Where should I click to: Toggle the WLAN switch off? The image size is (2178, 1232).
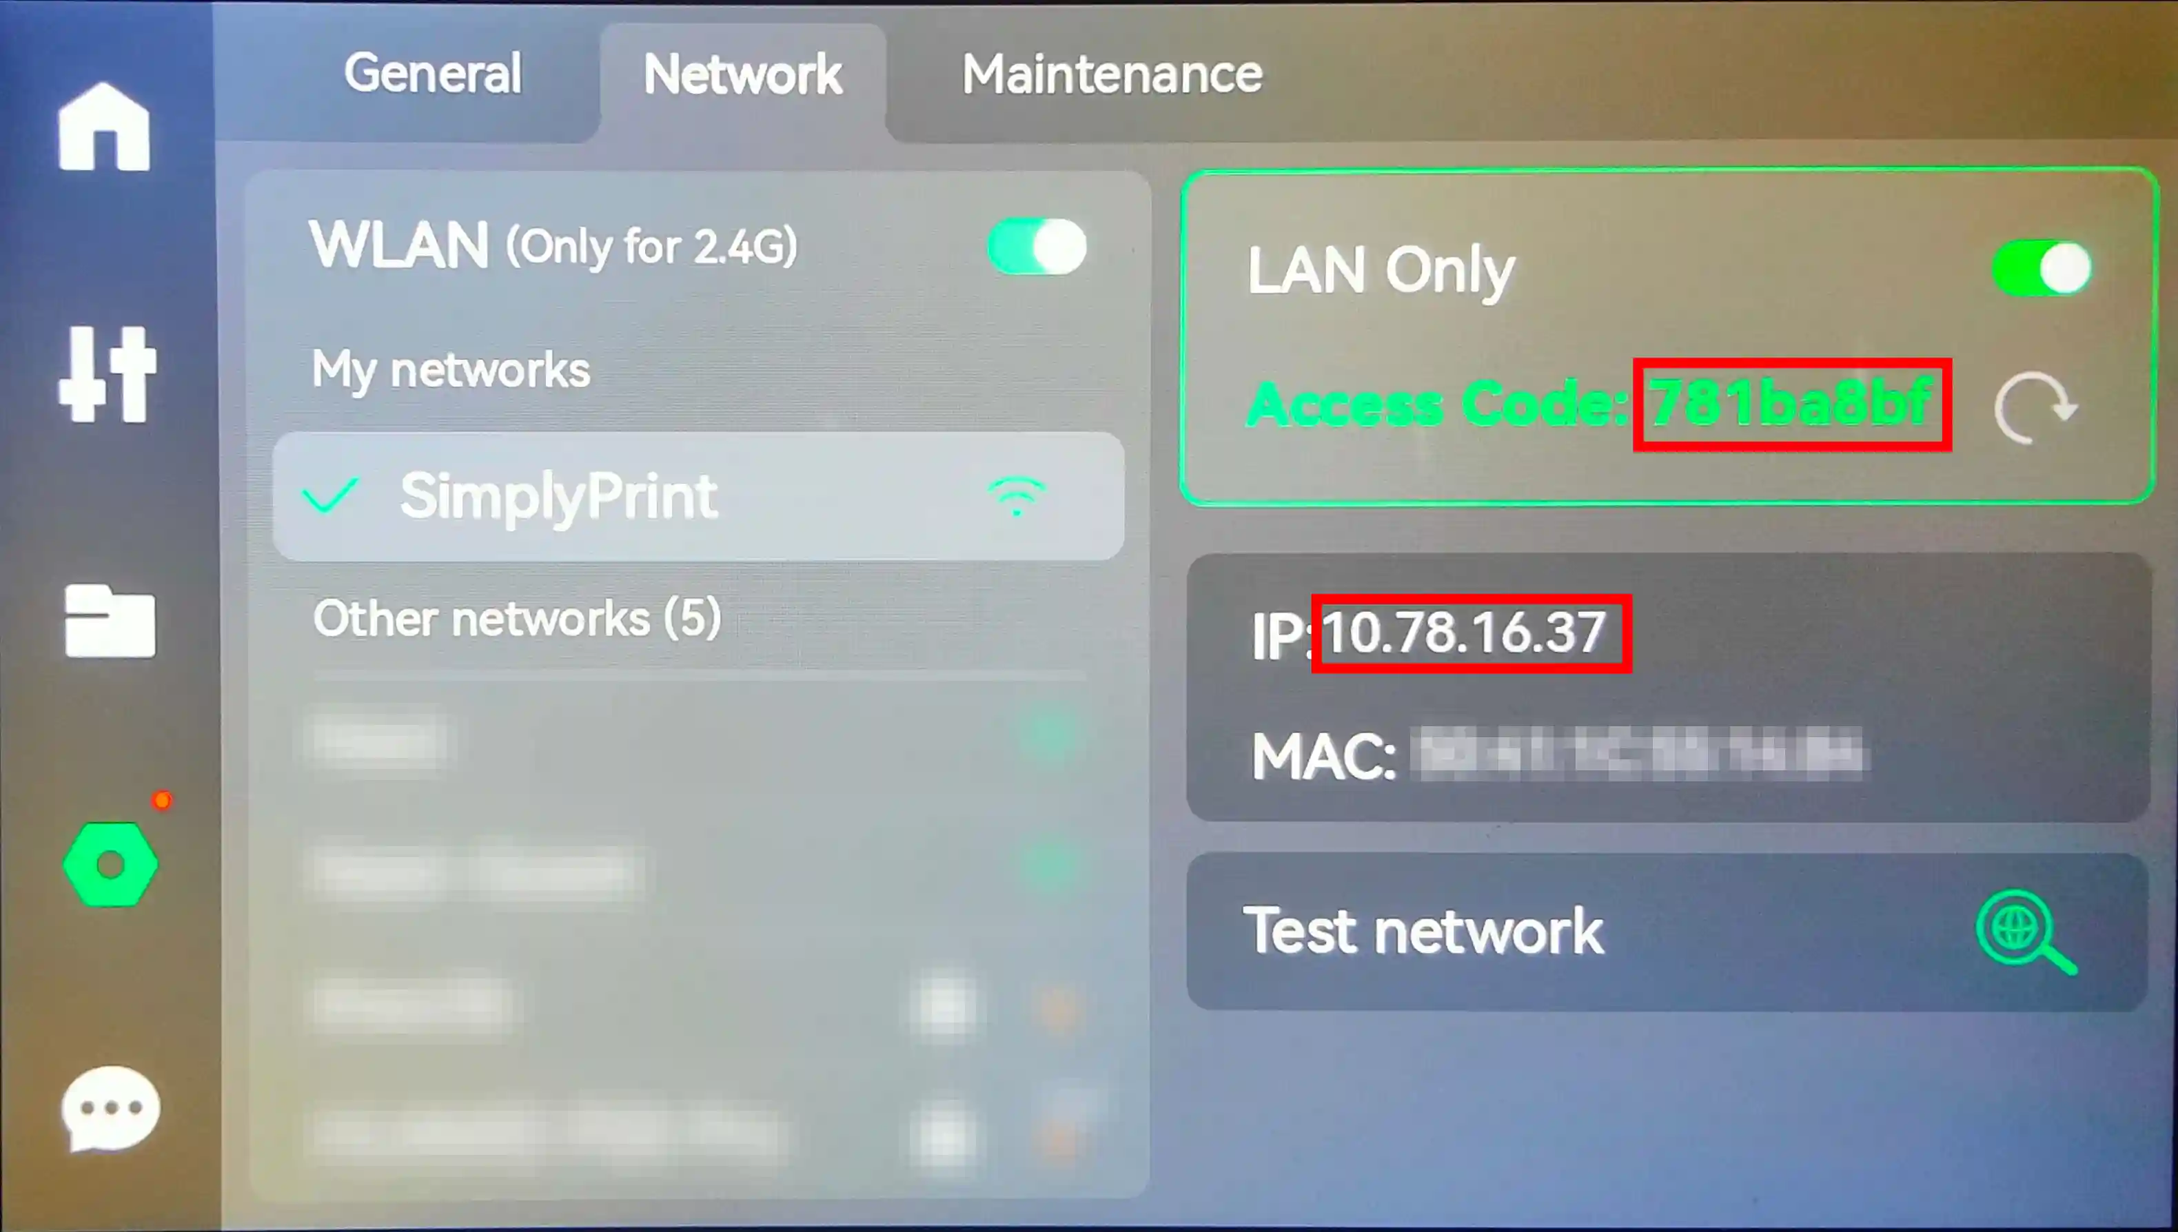coord(1037,246)
